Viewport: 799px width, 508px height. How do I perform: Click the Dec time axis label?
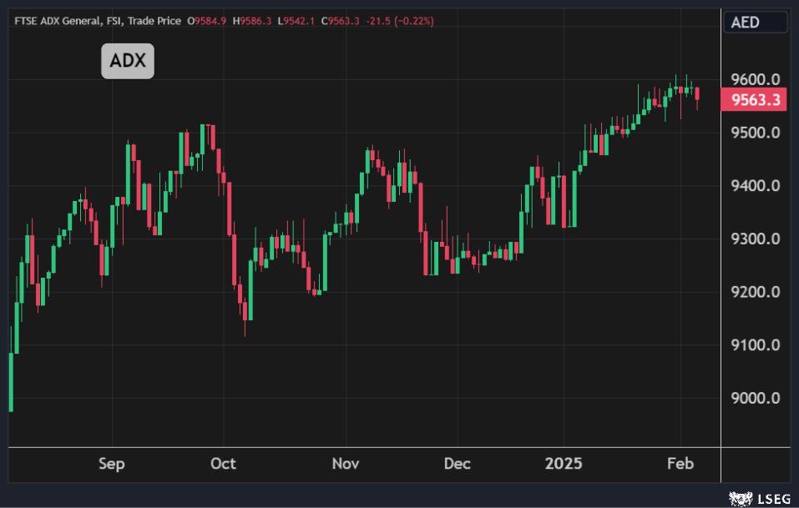click(457, 464)
